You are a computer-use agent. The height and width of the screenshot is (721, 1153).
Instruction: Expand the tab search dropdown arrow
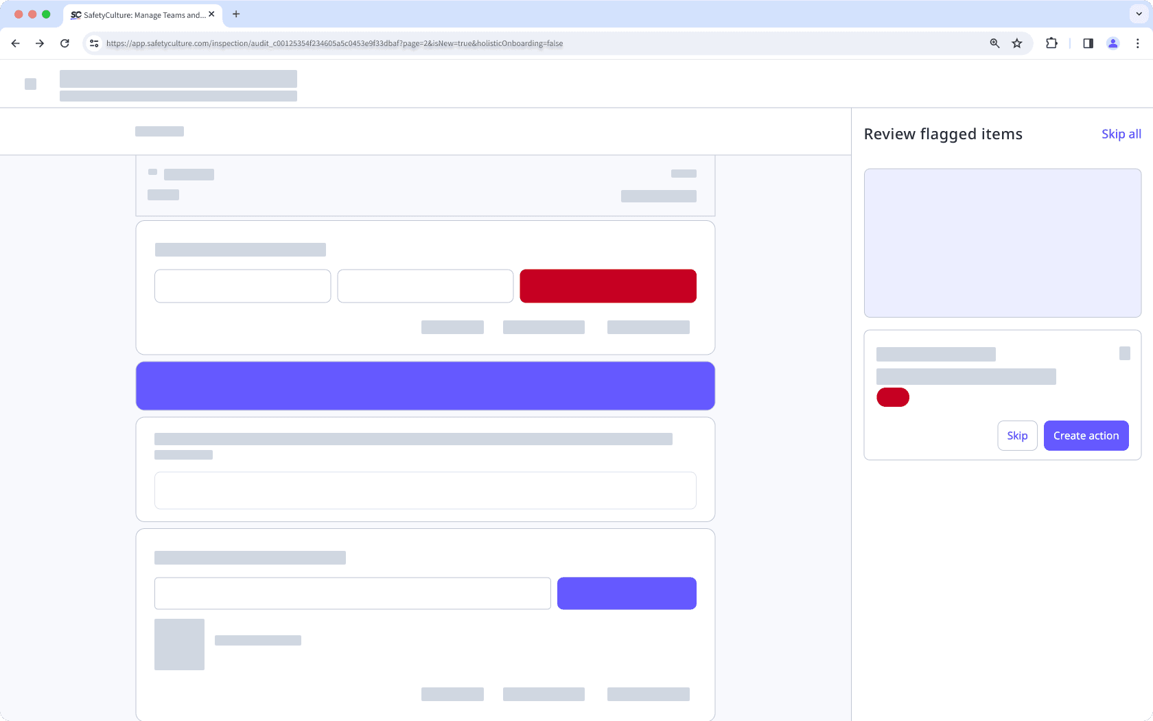1139,14
